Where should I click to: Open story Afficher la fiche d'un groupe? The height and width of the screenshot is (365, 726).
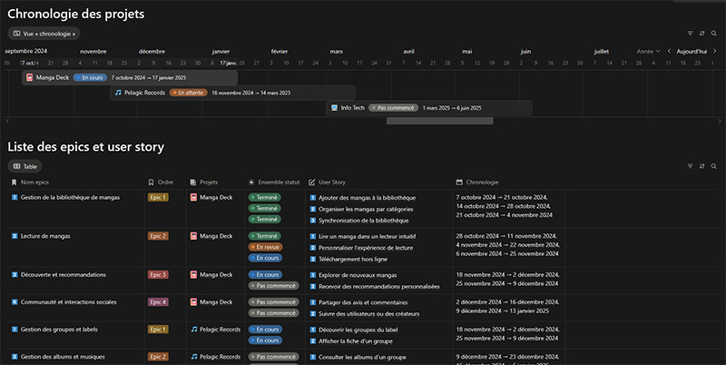(x=355, y=341)
